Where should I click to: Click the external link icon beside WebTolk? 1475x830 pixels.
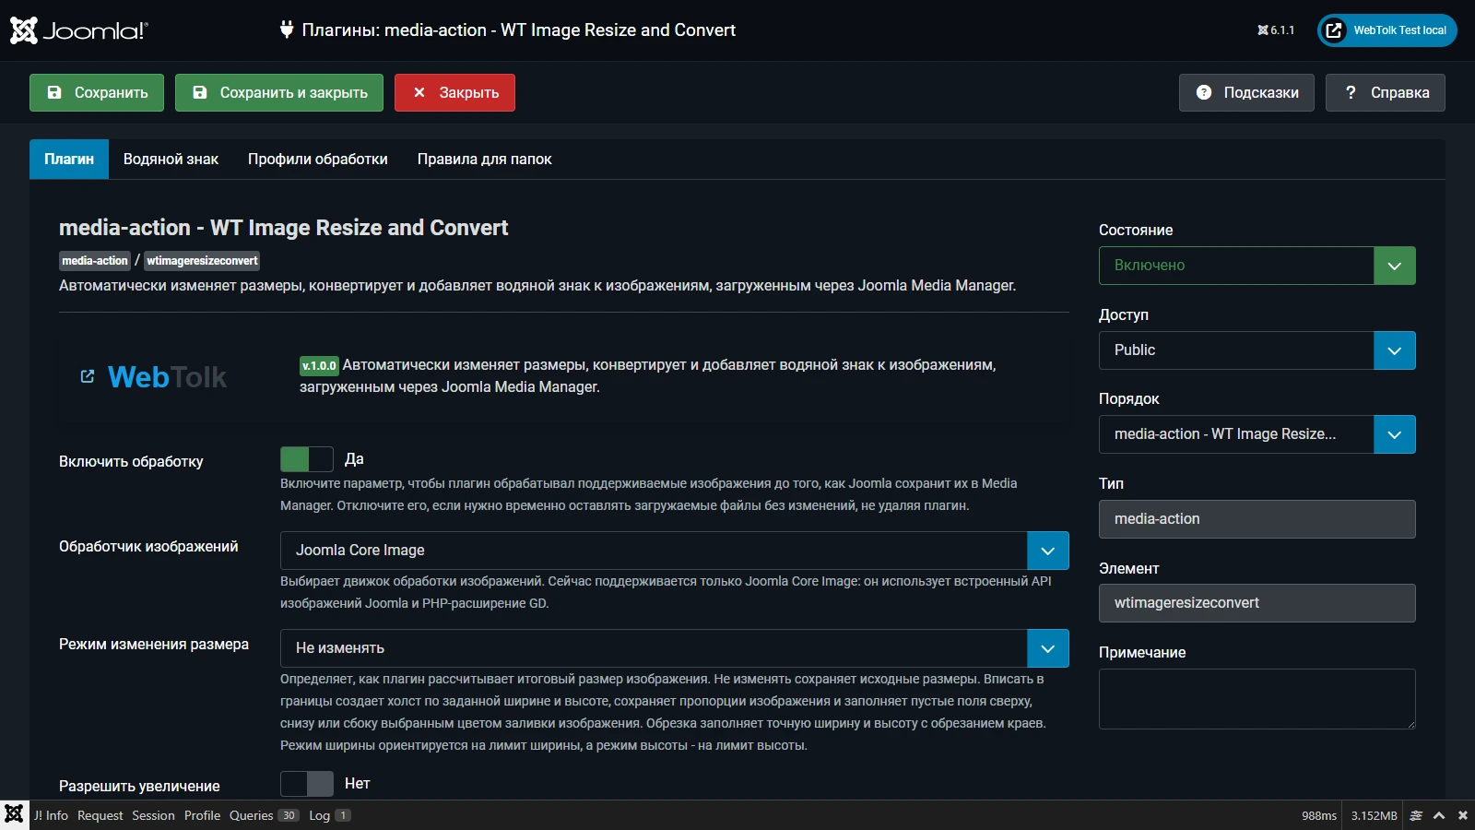(x=88, y=376)
